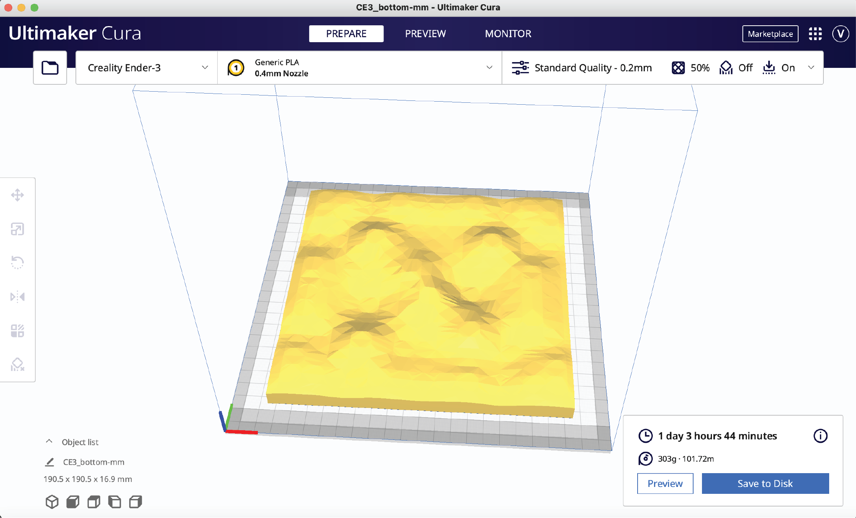
Task: Open the Marketplace
Action: point(770,34)
